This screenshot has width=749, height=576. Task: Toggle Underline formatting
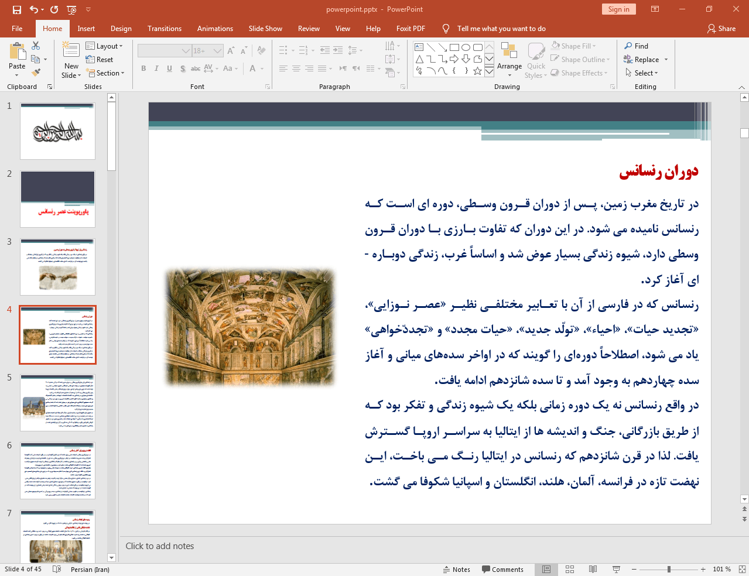pos(169,68)
